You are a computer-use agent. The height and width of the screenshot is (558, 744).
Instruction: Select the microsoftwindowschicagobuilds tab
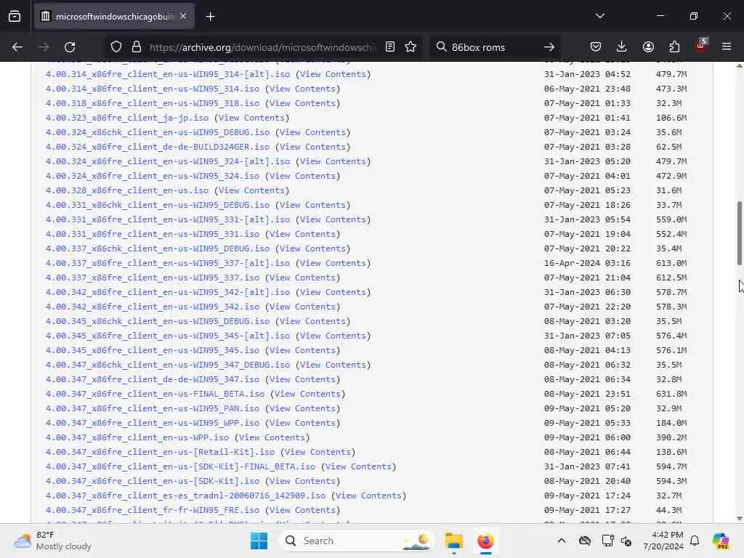pyautogui.click(x=114, y=17)
